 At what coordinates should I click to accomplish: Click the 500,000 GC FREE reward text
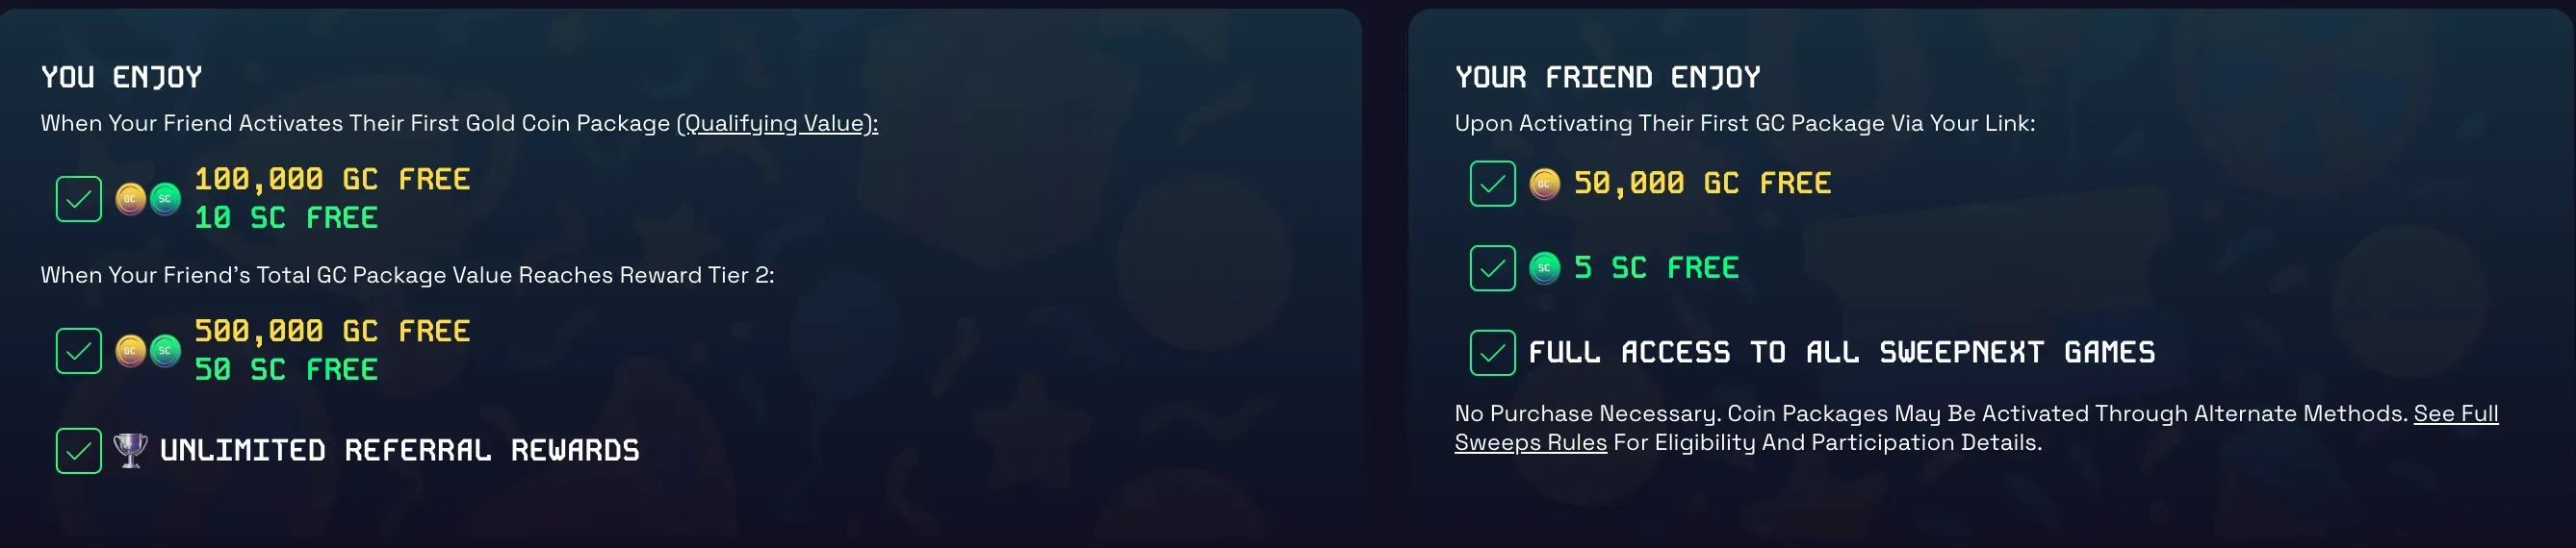tap(332, 332)
